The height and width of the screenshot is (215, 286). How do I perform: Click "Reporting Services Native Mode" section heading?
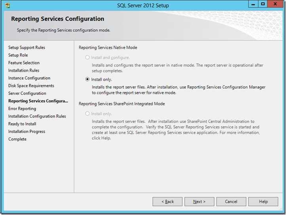pyautogui.click(x=108, y=48)
